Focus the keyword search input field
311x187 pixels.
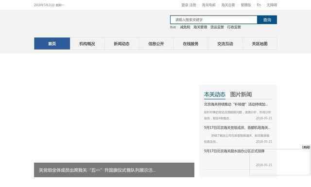tap(214, 19)
